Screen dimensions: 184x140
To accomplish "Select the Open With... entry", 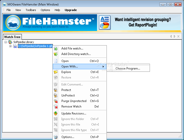I will click(80, 66).
